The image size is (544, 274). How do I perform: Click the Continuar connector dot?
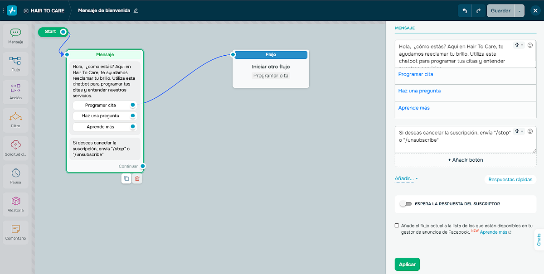(x=143, y=166)
